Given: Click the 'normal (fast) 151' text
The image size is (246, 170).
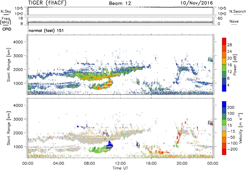Looking at the screenshot, I should pyautogui.click(x=46, y=30).
